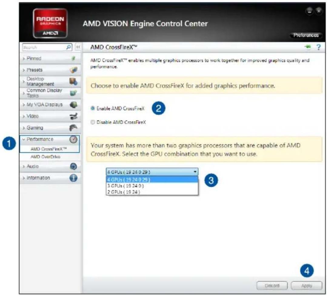The width and height of the screenshot is (327, 295).
Task: Click the Performance gauge icon
Action: point(73,139)
